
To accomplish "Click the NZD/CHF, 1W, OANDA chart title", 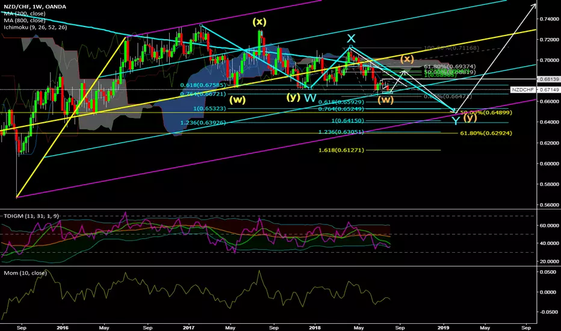I will [35, 7].
